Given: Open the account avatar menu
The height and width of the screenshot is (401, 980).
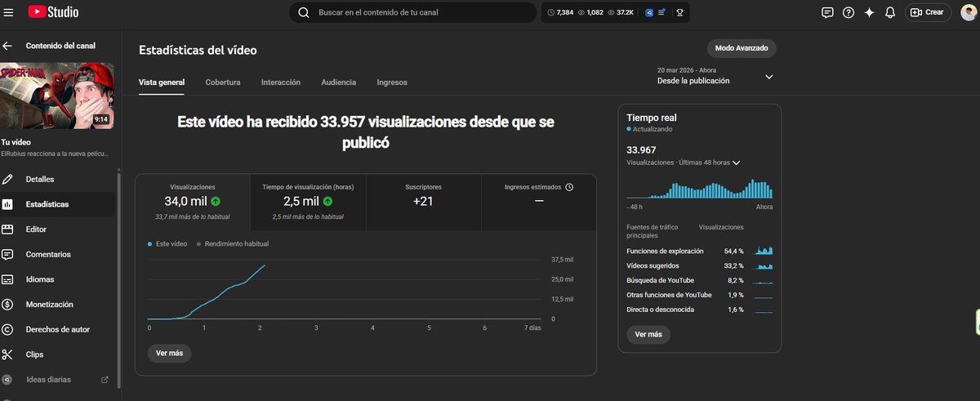Looking at the screenshot, I should tap(968, 12).
